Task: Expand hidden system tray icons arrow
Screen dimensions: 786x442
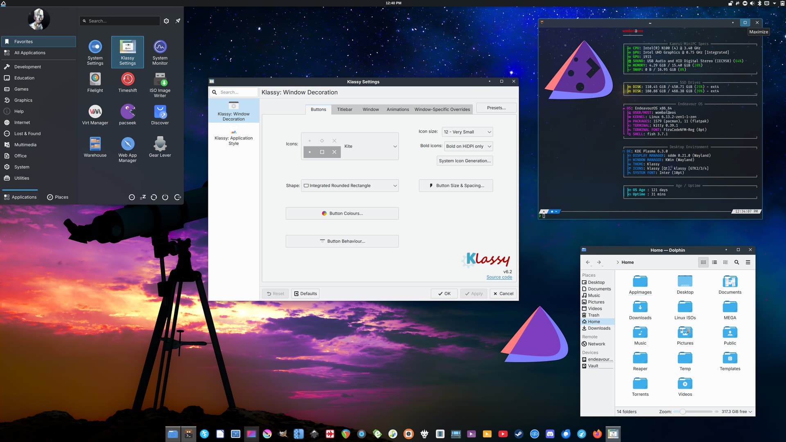Action: (x=774, y=3)
